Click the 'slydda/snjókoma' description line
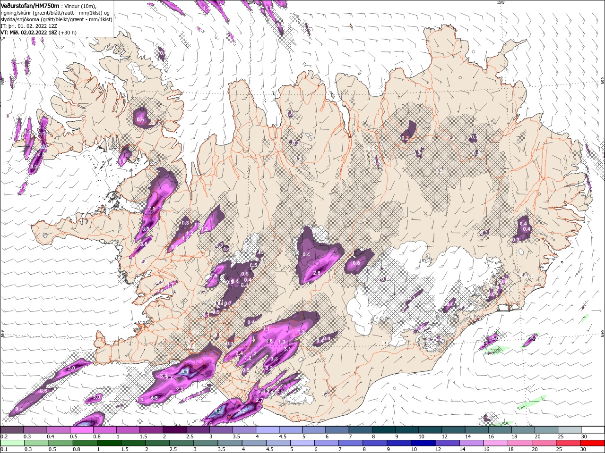 (56, 19)
